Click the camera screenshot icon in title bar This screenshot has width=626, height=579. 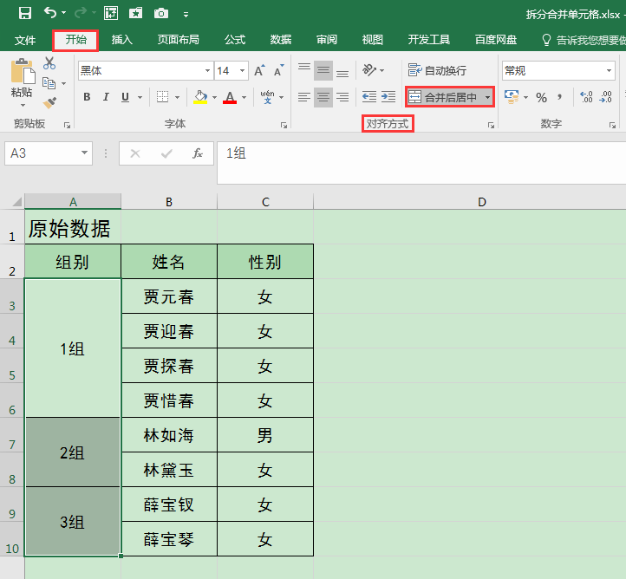(161, 14)
